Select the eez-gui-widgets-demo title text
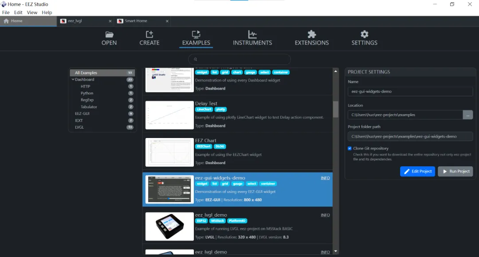This screenshot has height=257, width=479. click(220, 178)
